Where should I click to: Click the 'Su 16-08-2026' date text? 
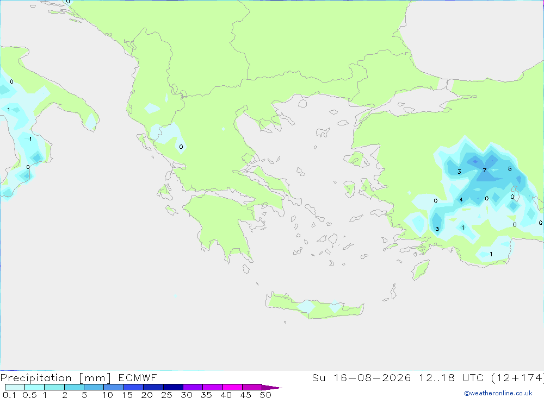[362, 378]
